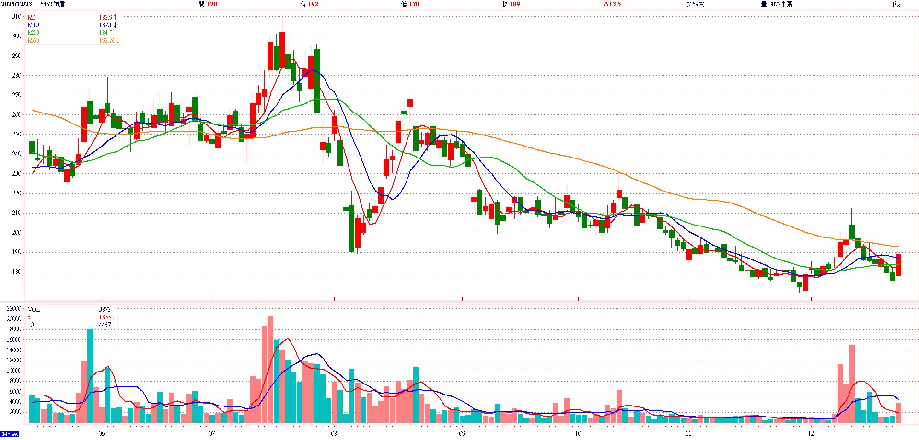Click the 2000 volume axis label
The image size is (919, 440).
click(15, 412)
